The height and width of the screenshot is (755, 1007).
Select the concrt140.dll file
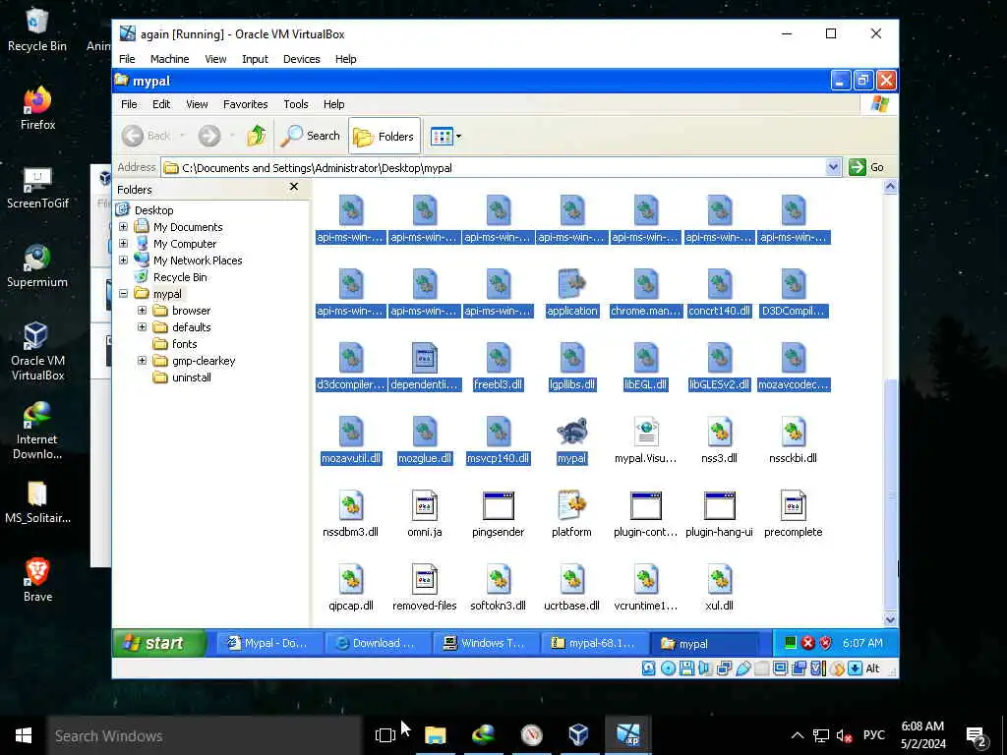[x=719, y=293]
